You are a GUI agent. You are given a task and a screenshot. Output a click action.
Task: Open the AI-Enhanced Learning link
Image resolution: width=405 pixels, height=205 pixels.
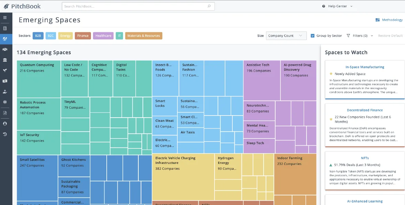click(365, 201)
